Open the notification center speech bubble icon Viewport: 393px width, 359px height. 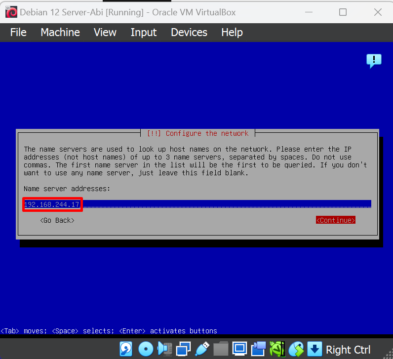(374, 61)
